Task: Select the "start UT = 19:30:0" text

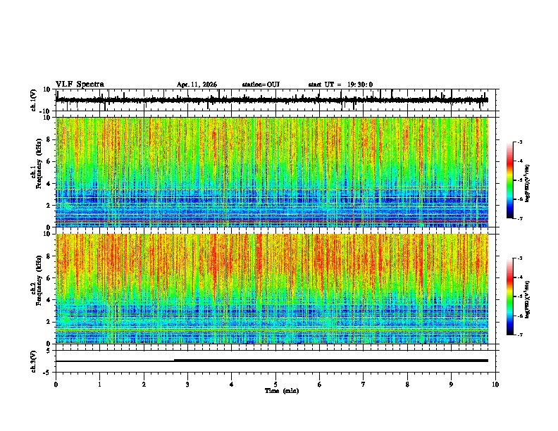Action: (340, 85)
